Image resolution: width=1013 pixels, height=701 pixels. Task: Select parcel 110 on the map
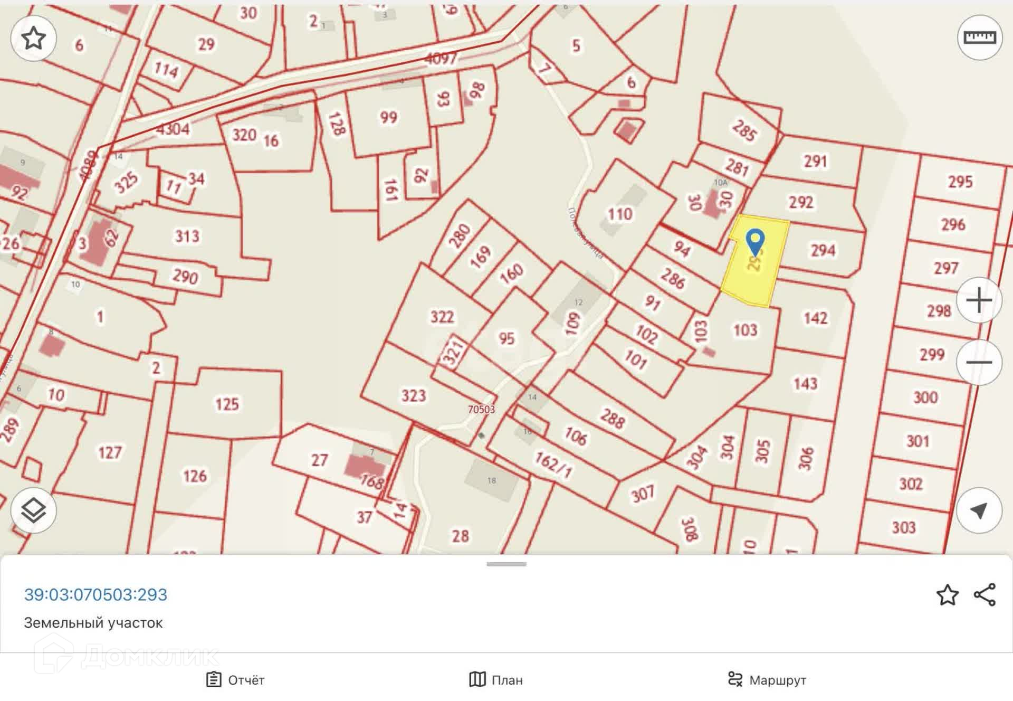pyautogui.click(x=619, y=214)
